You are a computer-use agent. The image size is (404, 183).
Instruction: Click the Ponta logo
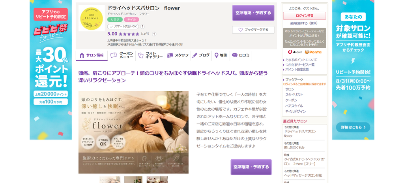click(x=313, y=52)
